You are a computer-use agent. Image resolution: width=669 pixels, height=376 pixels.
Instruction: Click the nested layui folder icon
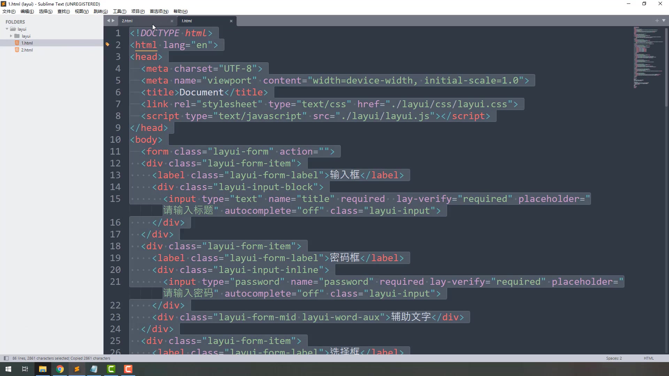click(x=17, y=36)
